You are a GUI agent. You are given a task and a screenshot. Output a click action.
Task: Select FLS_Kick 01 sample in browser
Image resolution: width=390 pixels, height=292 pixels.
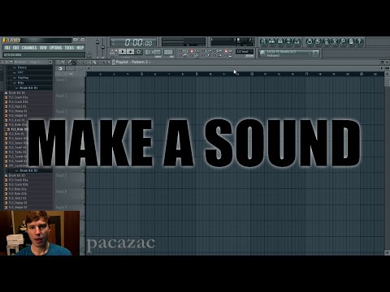pyautogui.click(x=17, y=120)
